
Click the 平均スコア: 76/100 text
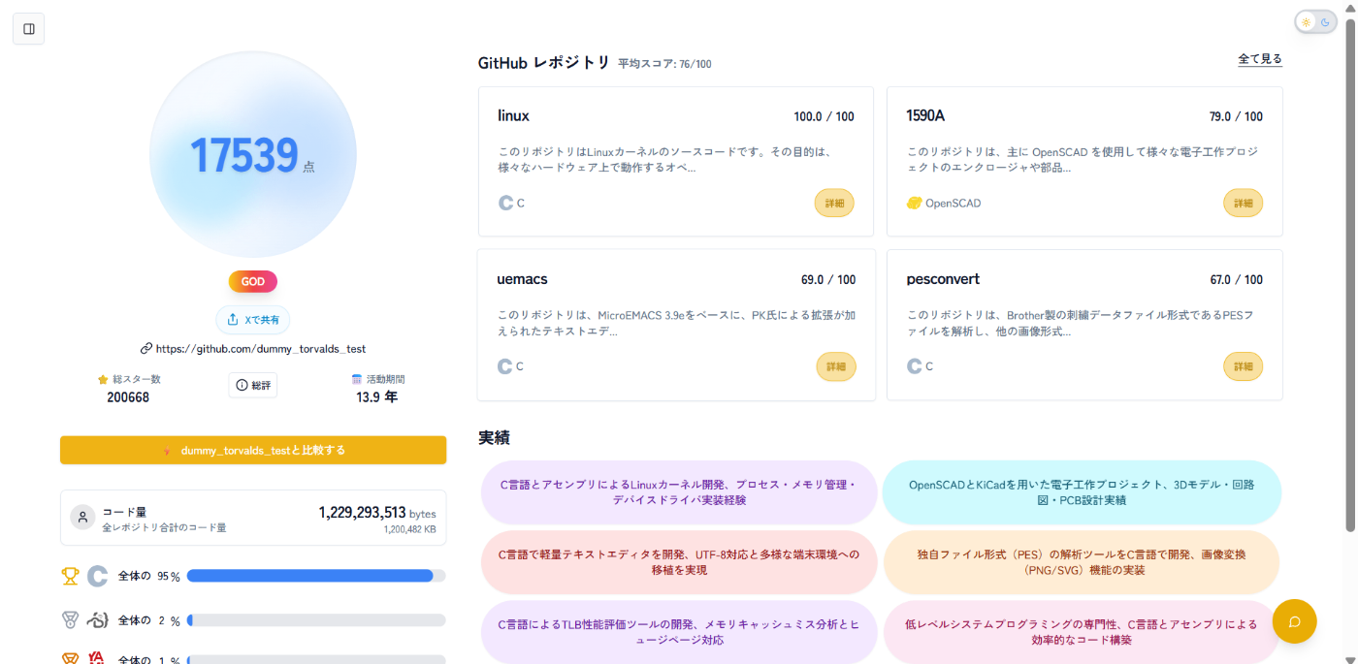pos(664,64)
